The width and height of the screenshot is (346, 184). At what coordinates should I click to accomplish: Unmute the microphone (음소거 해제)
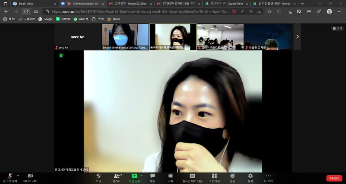(10, 176)
